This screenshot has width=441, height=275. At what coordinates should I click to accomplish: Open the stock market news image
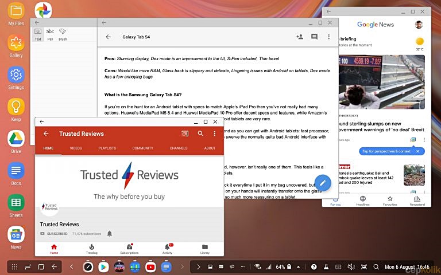tap(381, 82)
